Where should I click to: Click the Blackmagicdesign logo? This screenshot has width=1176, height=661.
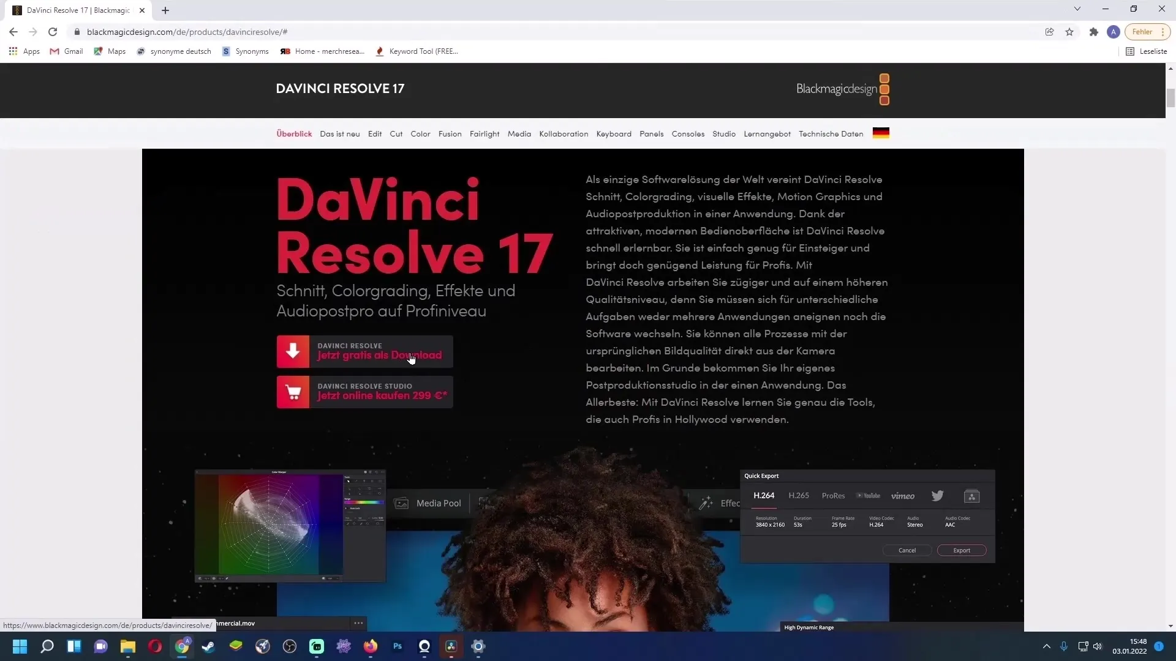click(843, 89)
